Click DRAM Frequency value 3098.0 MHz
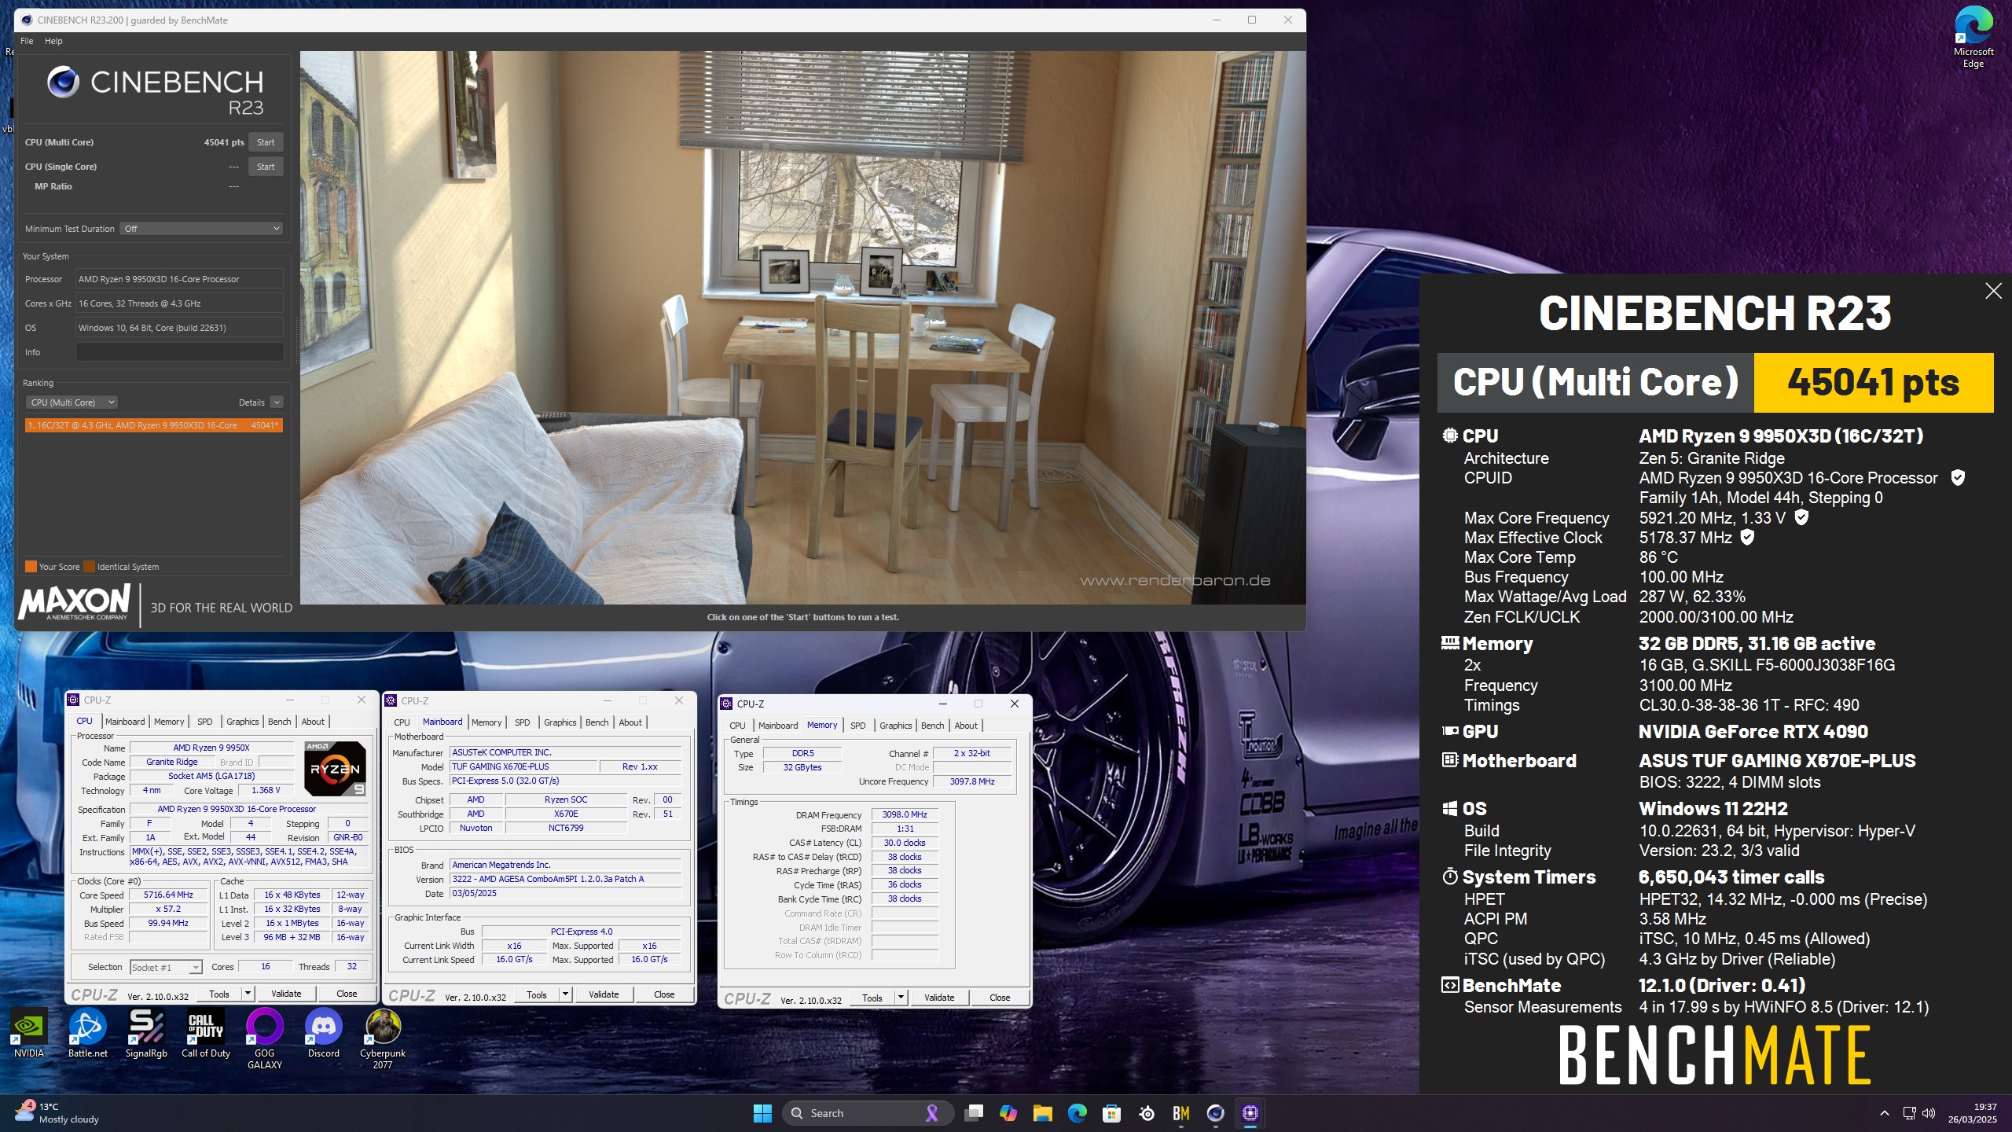This screenshot has width=2012, height=1132. coord(905,814)
